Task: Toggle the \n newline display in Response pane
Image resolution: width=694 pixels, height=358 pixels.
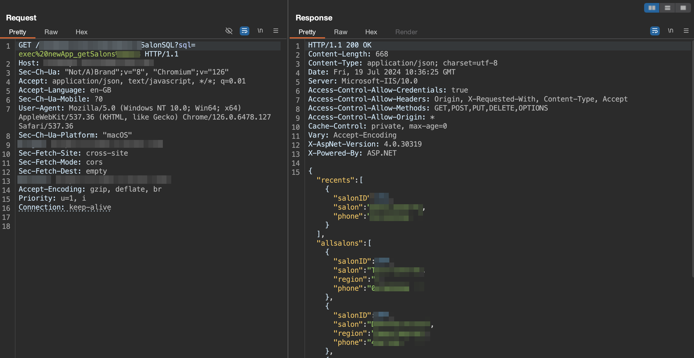Action: click(x=670, y=31)
